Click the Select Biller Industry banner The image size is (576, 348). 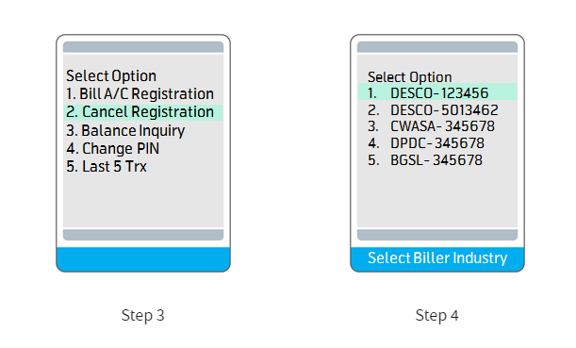click(437, 259)
